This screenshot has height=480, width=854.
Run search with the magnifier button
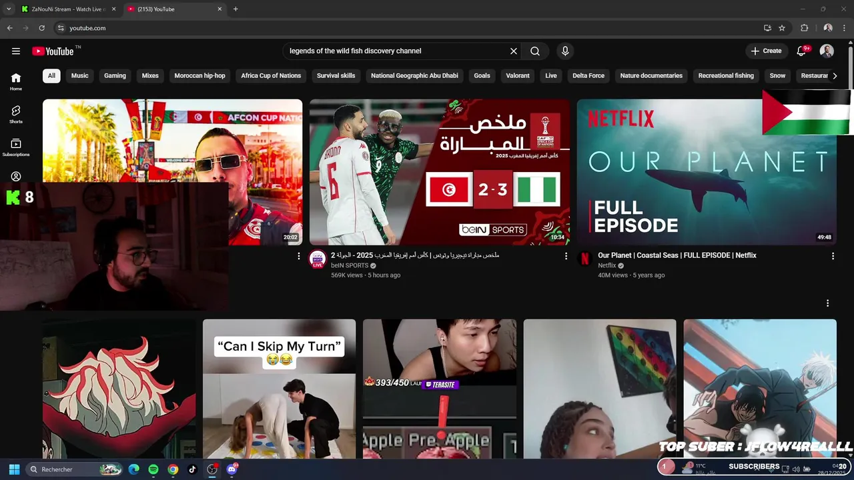(x=535, y=51)
